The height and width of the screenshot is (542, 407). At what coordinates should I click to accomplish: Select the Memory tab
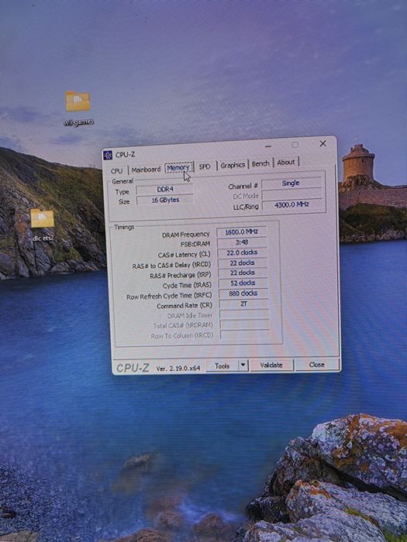(x=178, y=168)
